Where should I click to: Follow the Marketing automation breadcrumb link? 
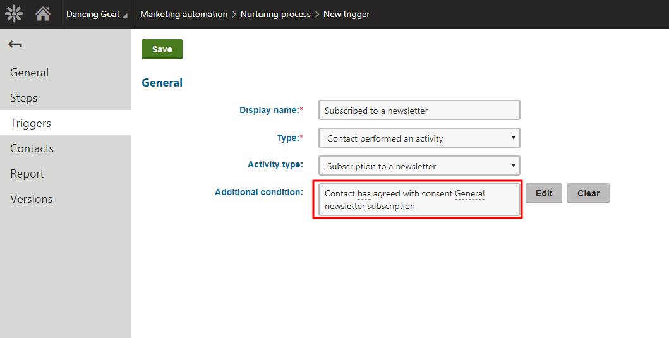[184, 14]
